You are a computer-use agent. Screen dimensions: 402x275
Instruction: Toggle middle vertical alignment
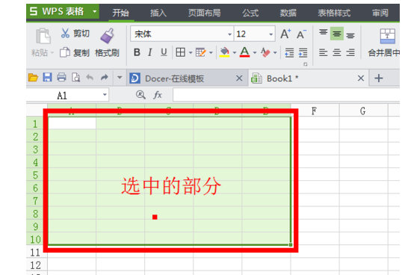pos(337,34)
